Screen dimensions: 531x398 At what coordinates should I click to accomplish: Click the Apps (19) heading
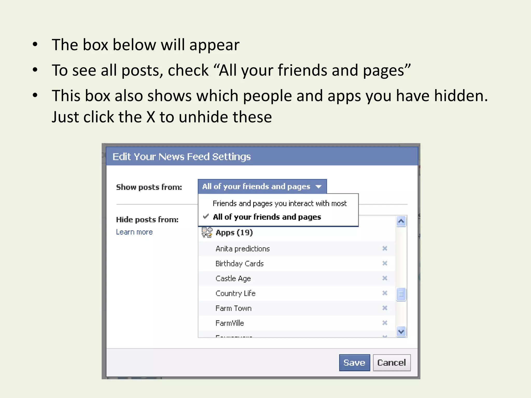click(234, 232)
